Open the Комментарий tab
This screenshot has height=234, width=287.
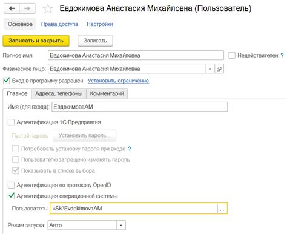107,93
